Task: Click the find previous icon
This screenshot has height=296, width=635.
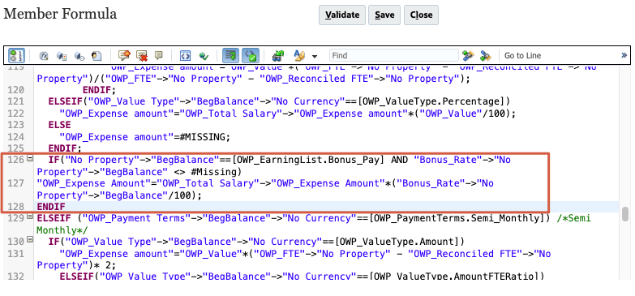Action: tap(485, 55)
